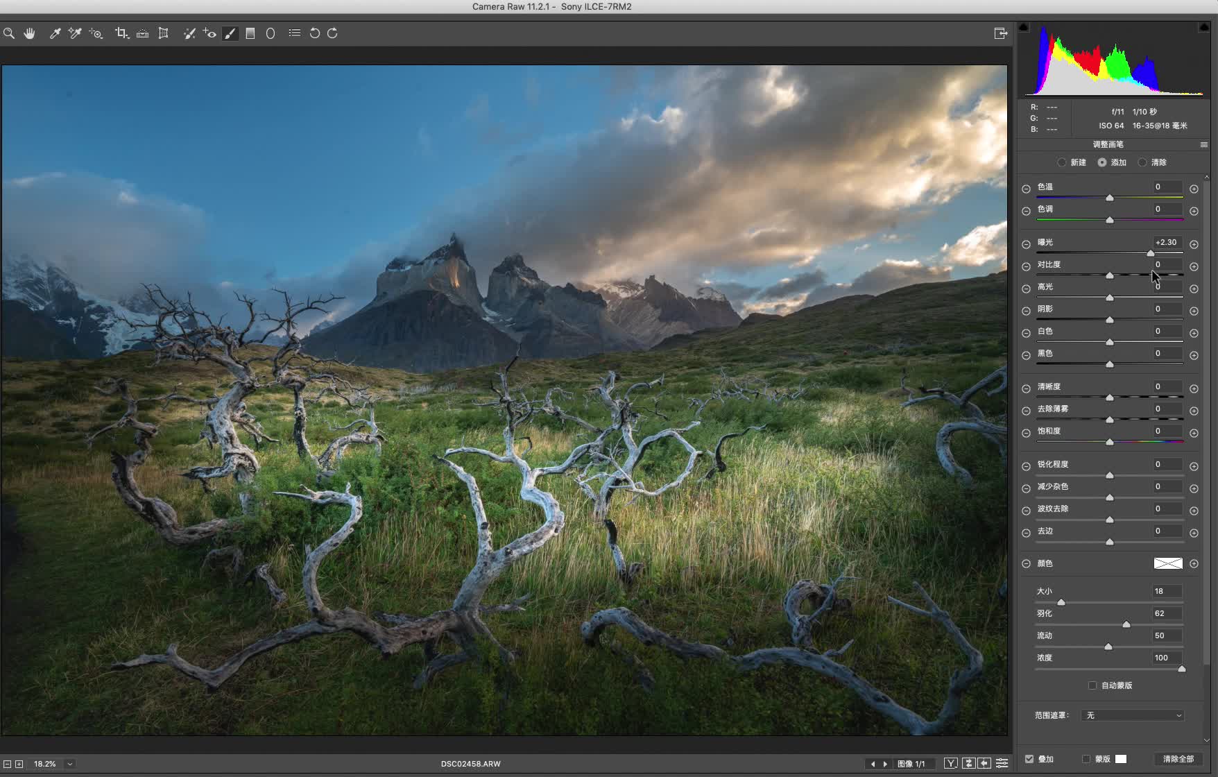The height and width of the screenshot is (777, 1218).
Task: Increase 曝光 with plus button
Action: click(1194, 244)
